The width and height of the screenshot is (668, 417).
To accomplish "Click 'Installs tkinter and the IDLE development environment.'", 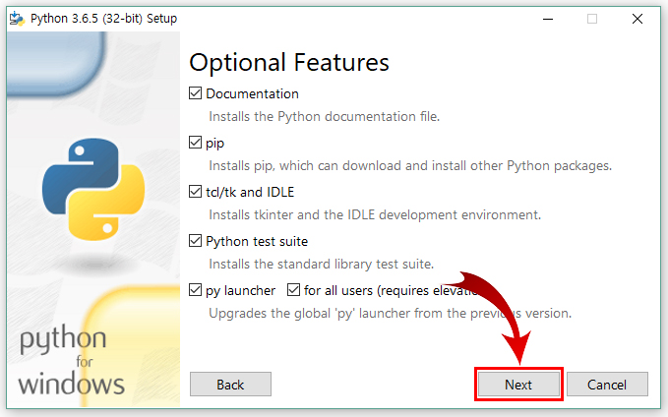I will 375,214.
